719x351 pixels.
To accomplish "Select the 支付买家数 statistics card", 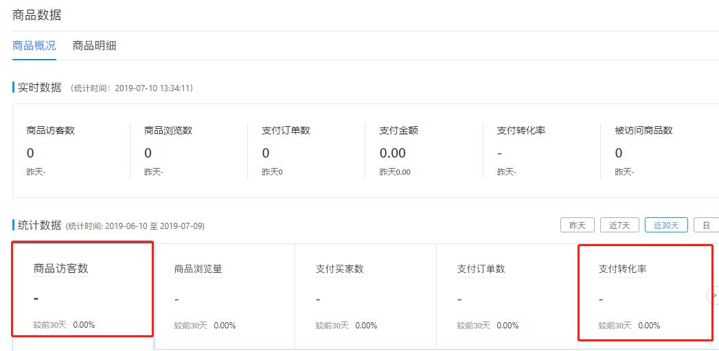I will click(x=365, y=295).
